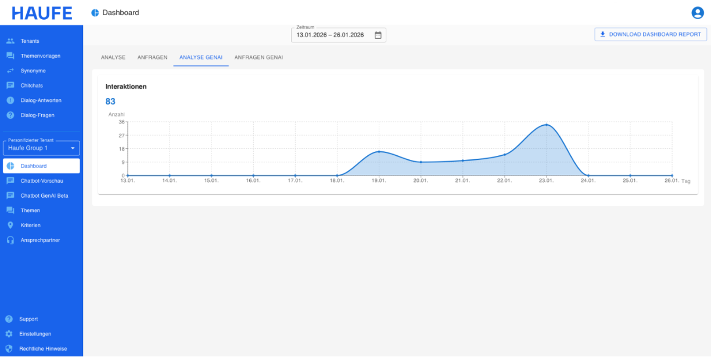Viewport: 711px width, 357px height.
Task: Switch to the Anfragen tab
Action: pyautogui.click(x=152, y=57)
